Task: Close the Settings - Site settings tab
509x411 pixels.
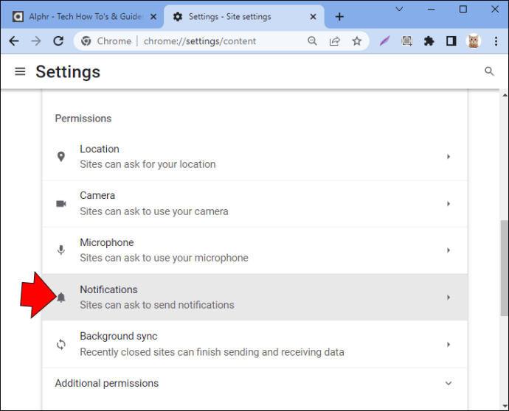Action: (x=313, y=16)
